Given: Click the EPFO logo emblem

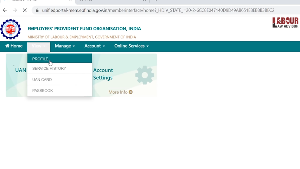Looking at the screenshot, I should 11,29.
